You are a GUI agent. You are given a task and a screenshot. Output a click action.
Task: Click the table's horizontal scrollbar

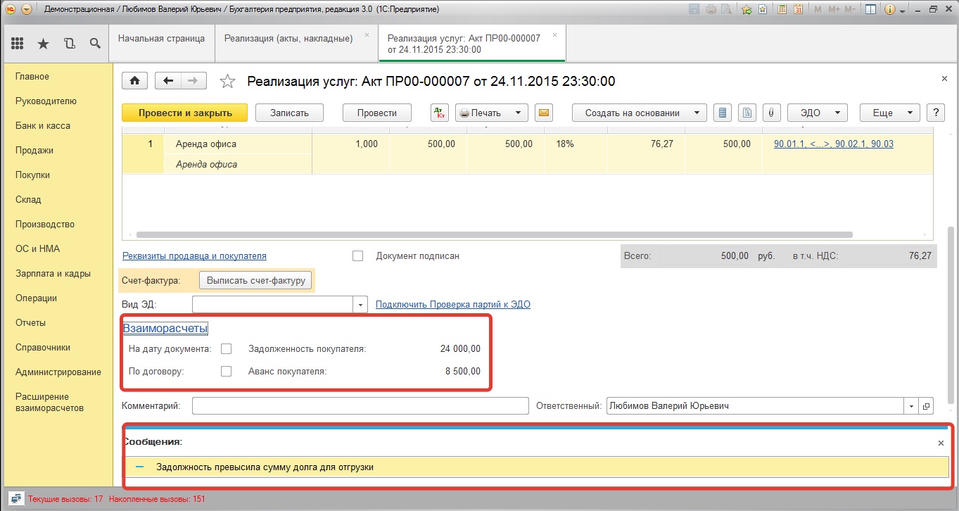pyautogui.click(x=495, y=234)
